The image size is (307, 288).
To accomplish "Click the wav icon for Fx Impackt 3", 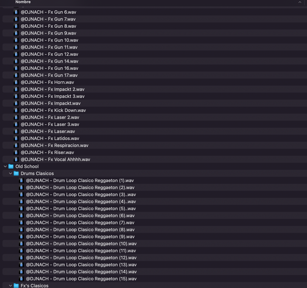I will [16, 96].
